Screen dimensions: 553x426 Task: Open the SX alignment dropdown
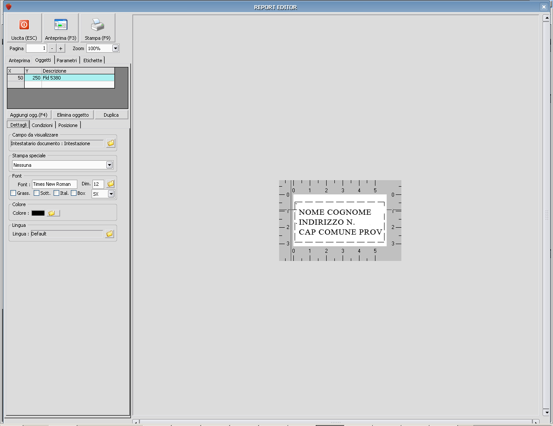tap(111, 194)
